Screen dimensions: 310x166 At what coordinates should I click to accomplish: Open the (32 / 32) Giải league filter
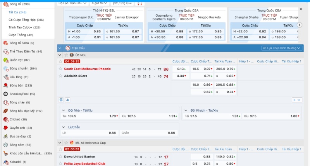pyautogui.click(x=122, y=3)
